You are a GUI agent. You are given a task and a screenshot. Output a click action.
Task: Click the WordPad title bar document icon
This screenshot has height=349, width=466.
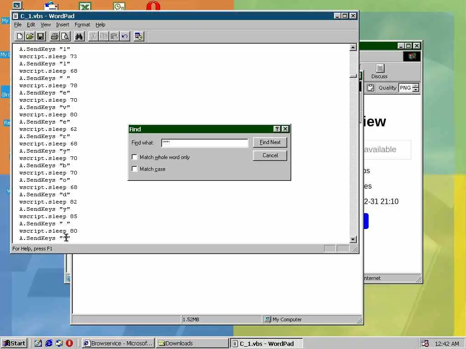15,16
